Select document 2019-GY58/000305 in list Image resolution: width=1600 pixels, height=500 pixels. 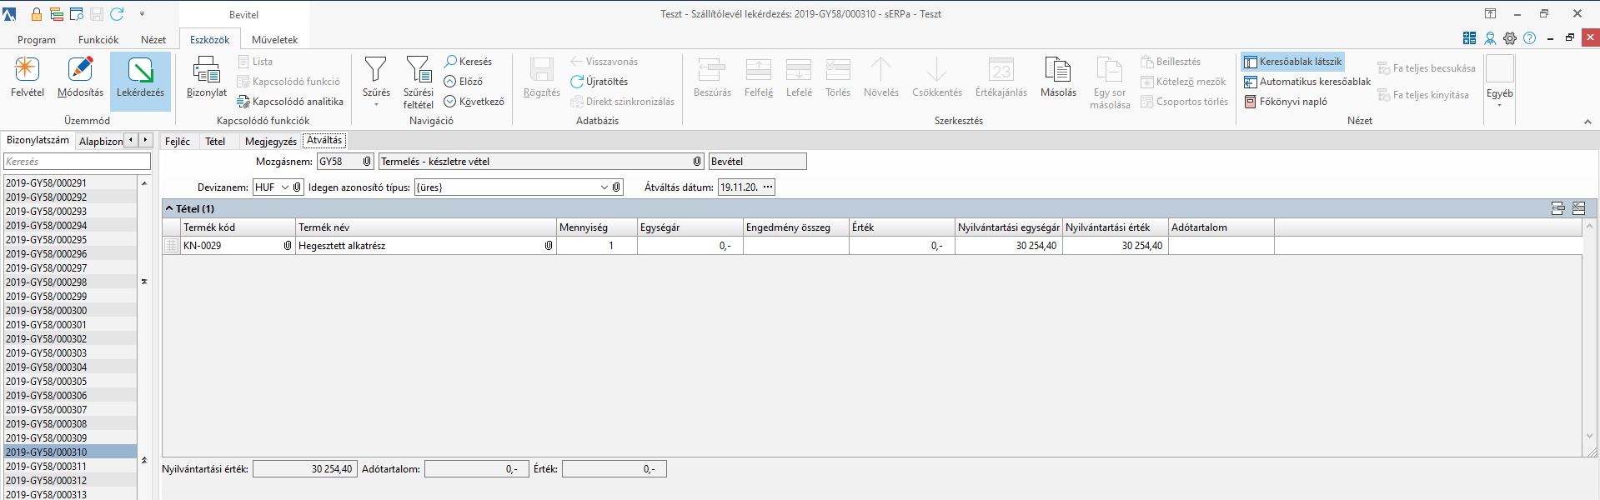click(47, 382)
